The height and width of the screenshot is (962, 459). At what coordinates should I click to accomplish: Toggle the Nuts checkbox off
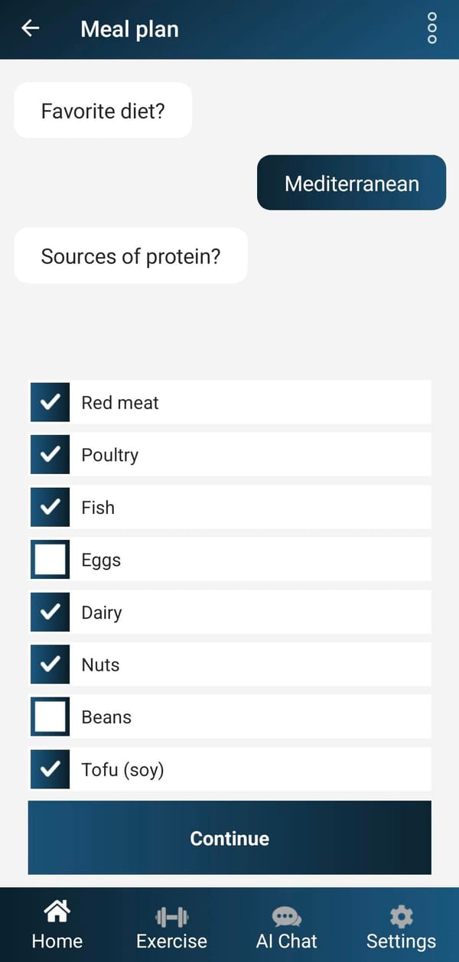point(49,664)
